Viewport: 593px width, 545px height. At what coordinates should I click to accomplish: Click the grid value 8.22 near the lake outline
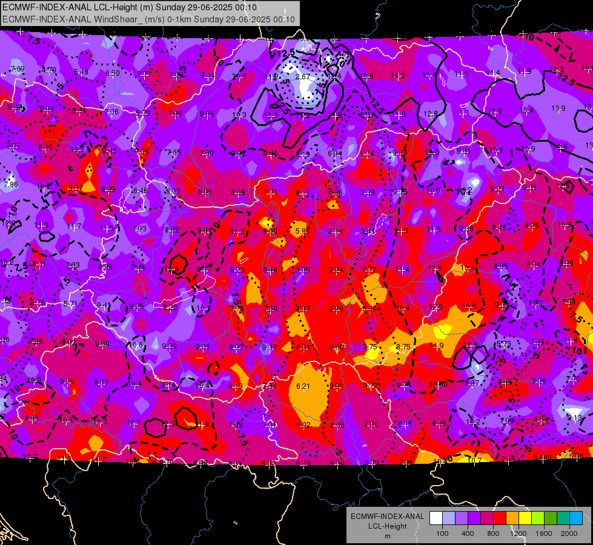click(x=170, y=308)
